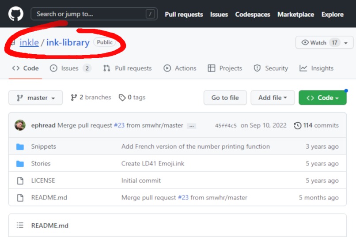Click the Issues count badge 2
Image resolution: width=356 pixels, height=237 pixels.
point(87,68)
